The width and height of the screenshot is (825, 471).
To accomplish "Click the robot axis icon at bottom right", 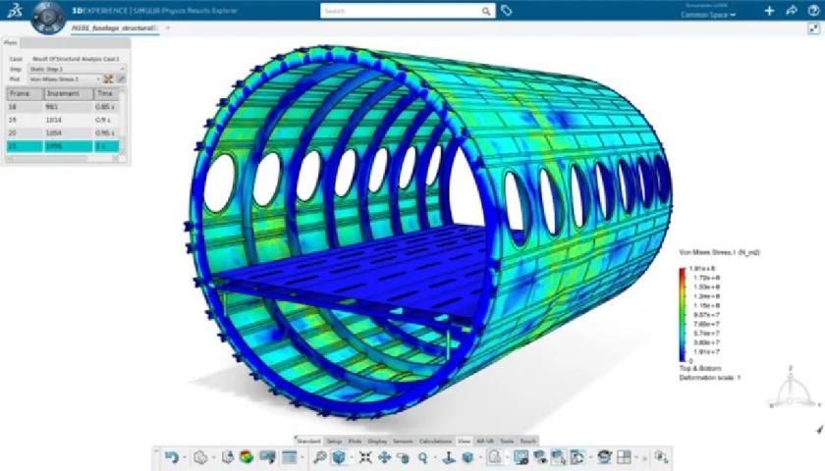I will (x=790, y=391).
